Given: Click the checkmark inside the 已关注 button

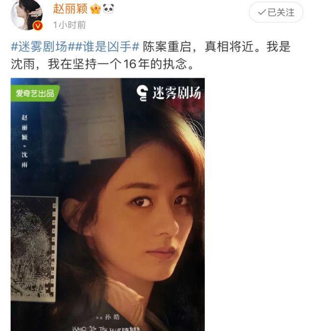Looking at the screenshot, I should (x=262, y=12).
